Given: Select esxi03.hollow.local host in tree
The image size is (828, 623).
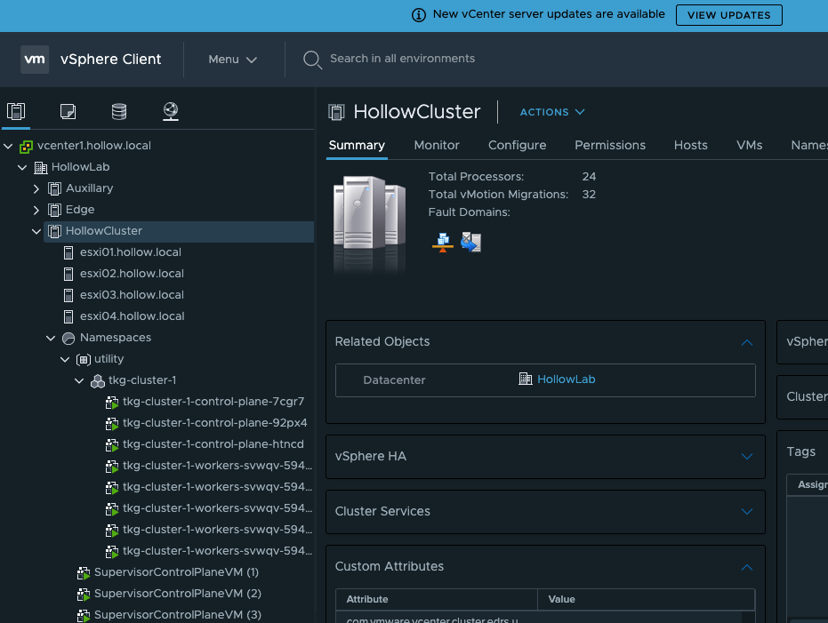Looking at the screenshot, I should coord(132,295).
